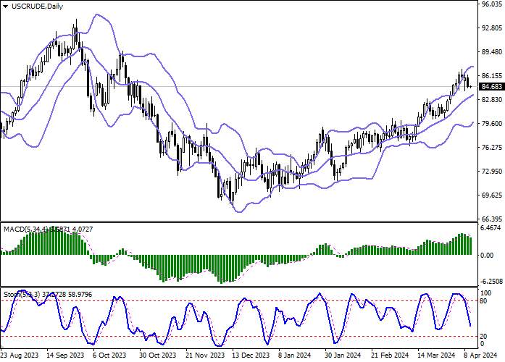This screenshot has width=505, height=362.
Task: Pick the 86.155 price axis label
Action: pyautogui.click(x=492, y=76)
